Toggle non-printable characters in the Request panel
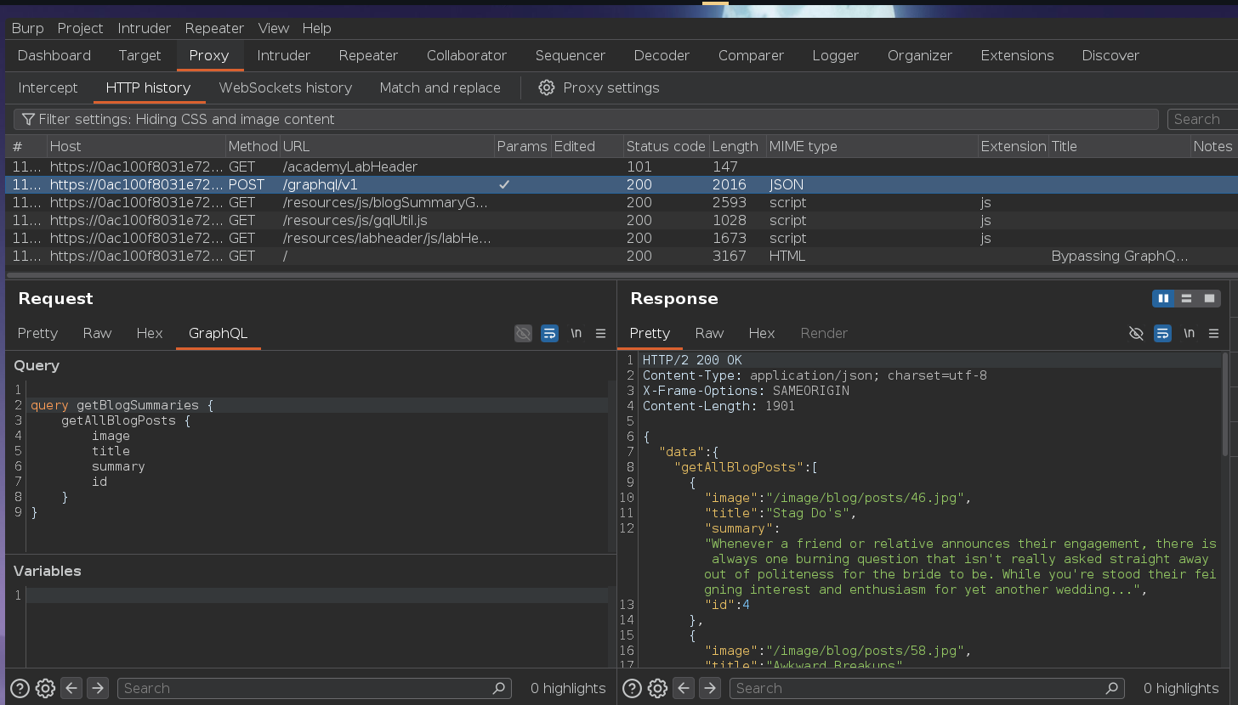 pos(523,333)
